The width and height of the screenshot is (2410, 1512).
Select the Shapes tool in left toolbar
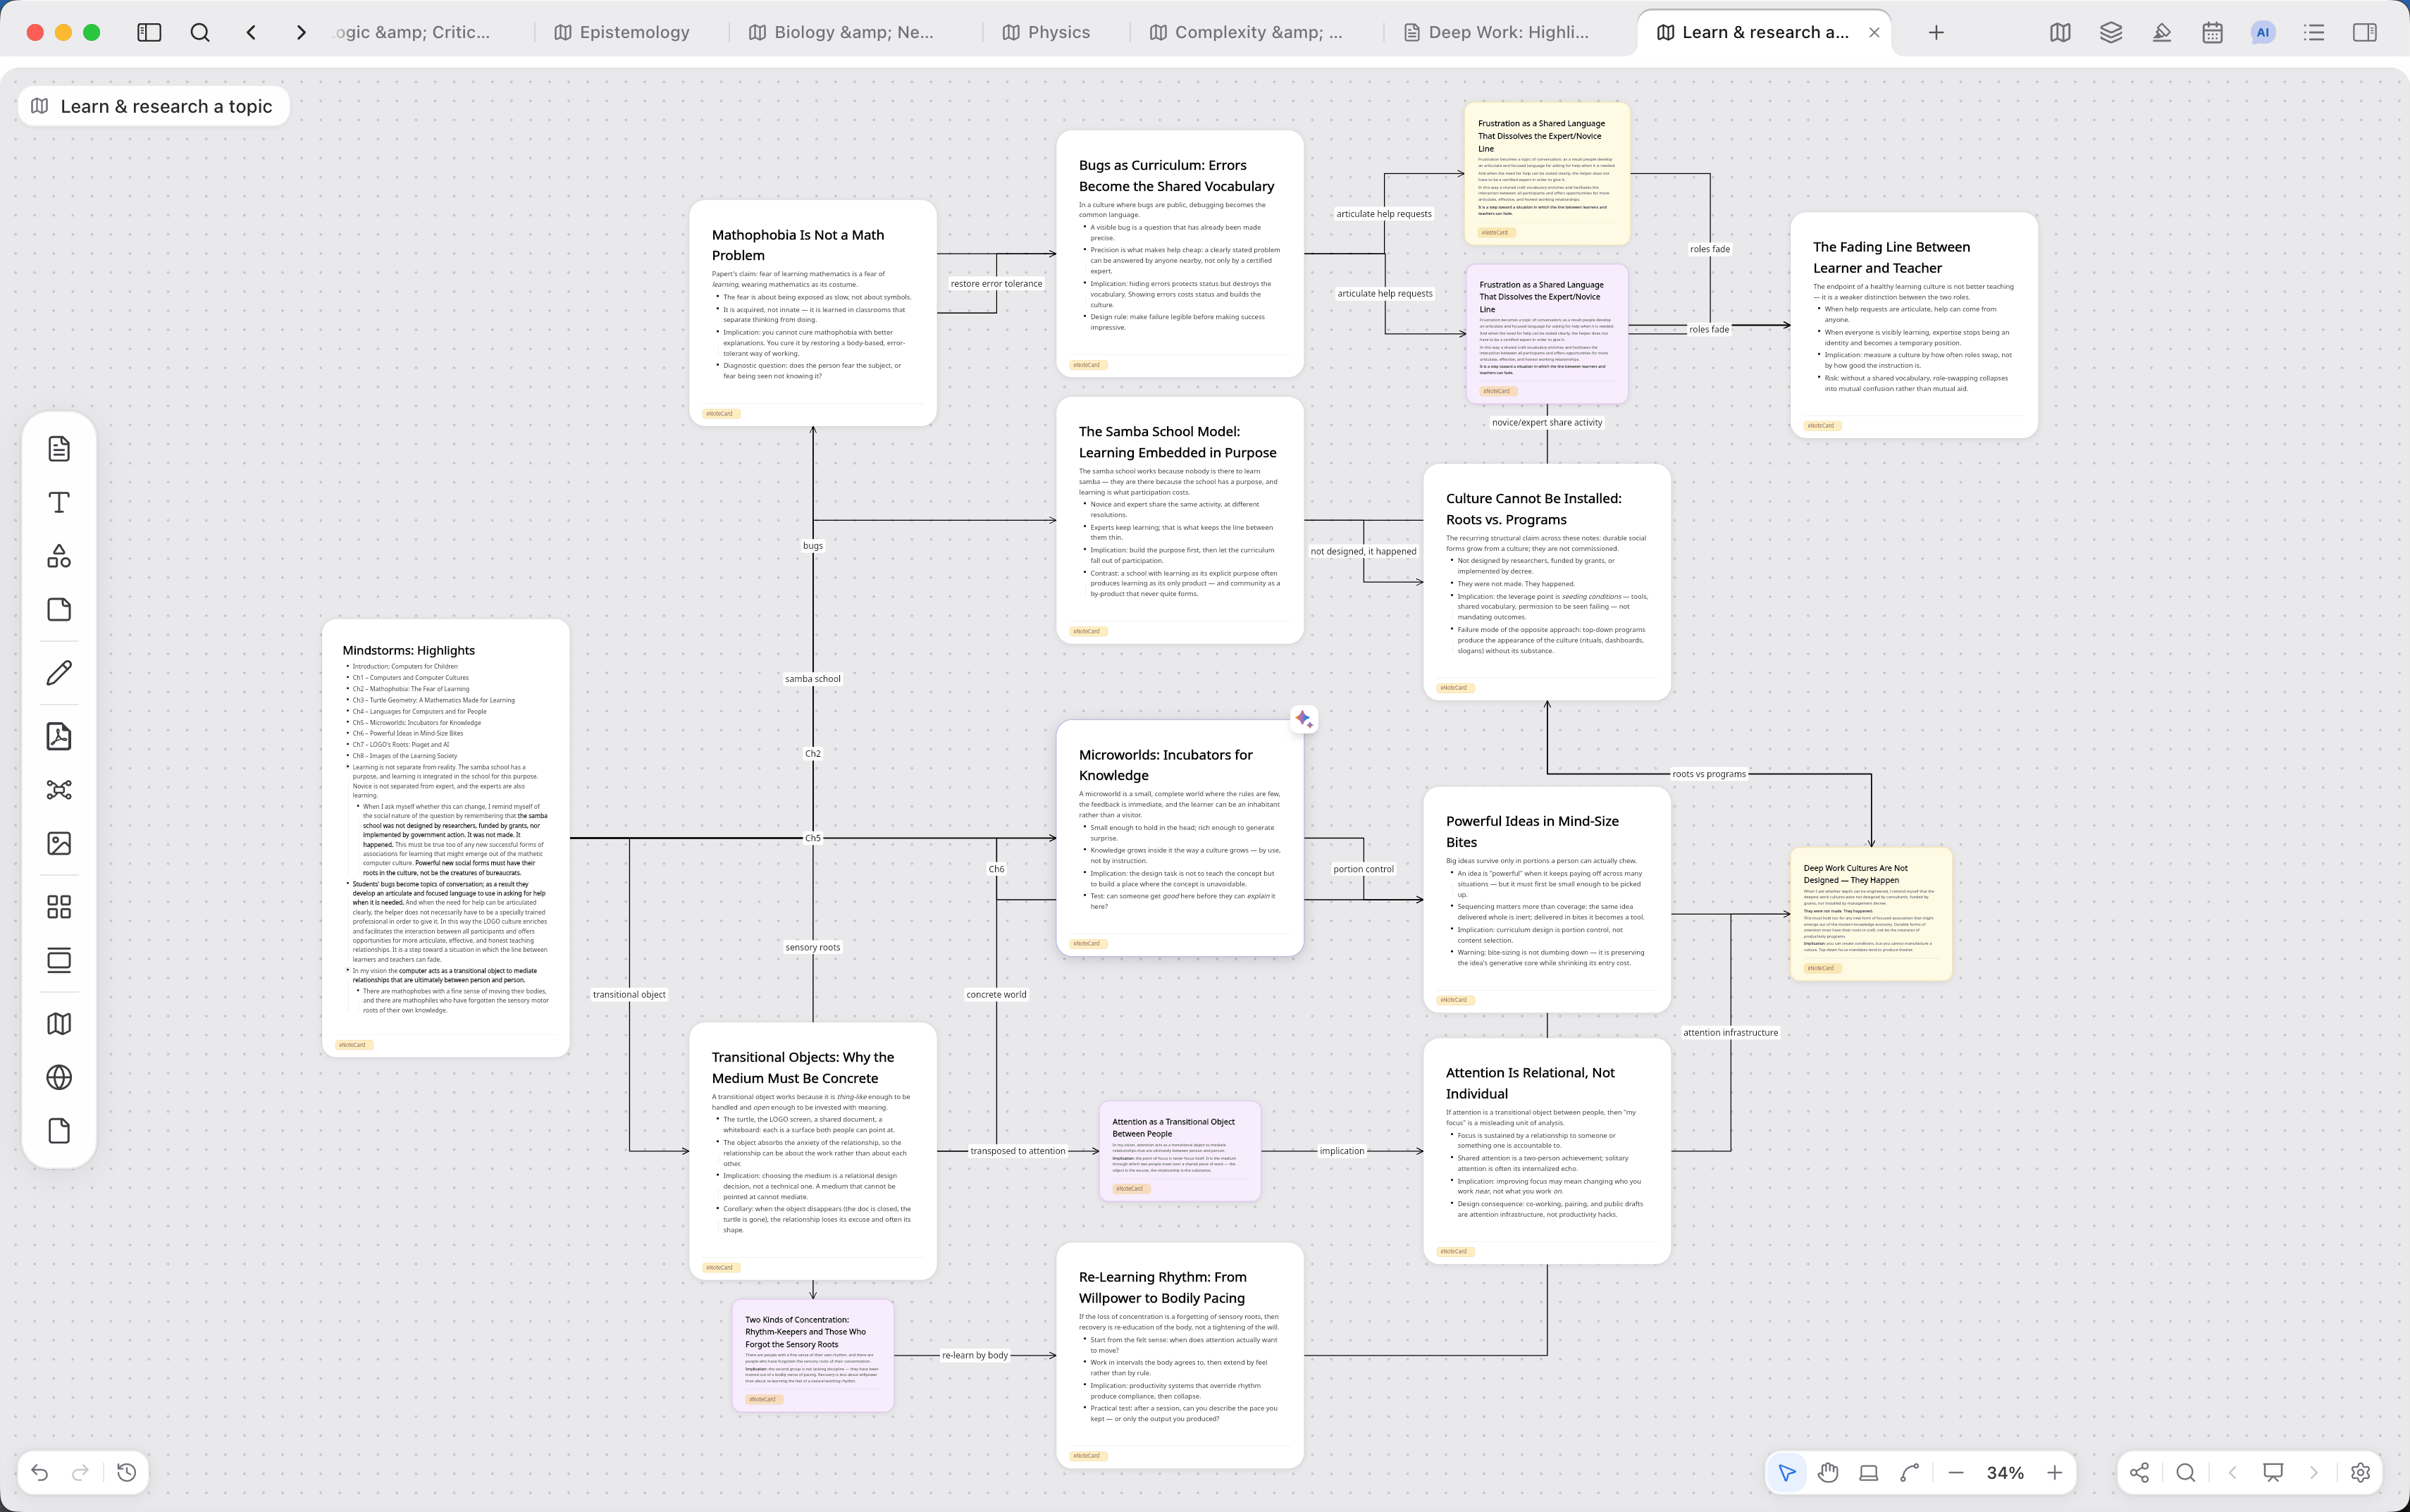(x=59, y=556)
